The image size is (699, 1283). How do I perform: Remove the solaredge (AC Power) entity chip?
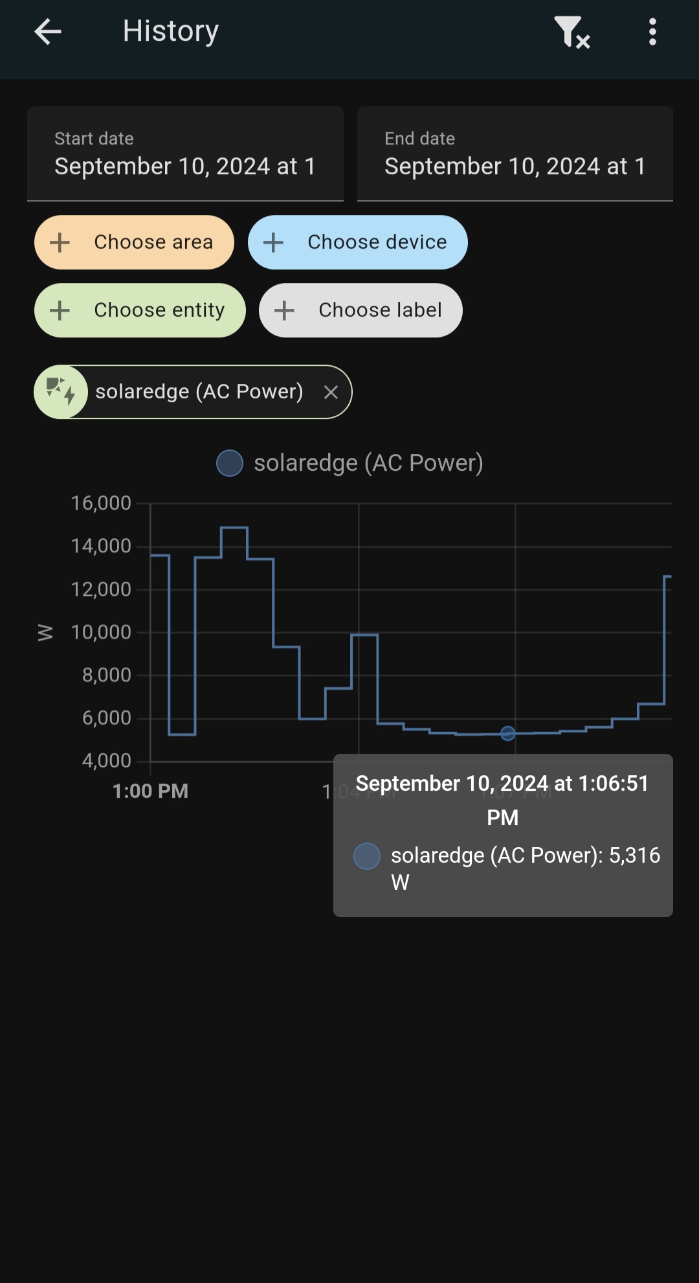click(x=331, y=392)
